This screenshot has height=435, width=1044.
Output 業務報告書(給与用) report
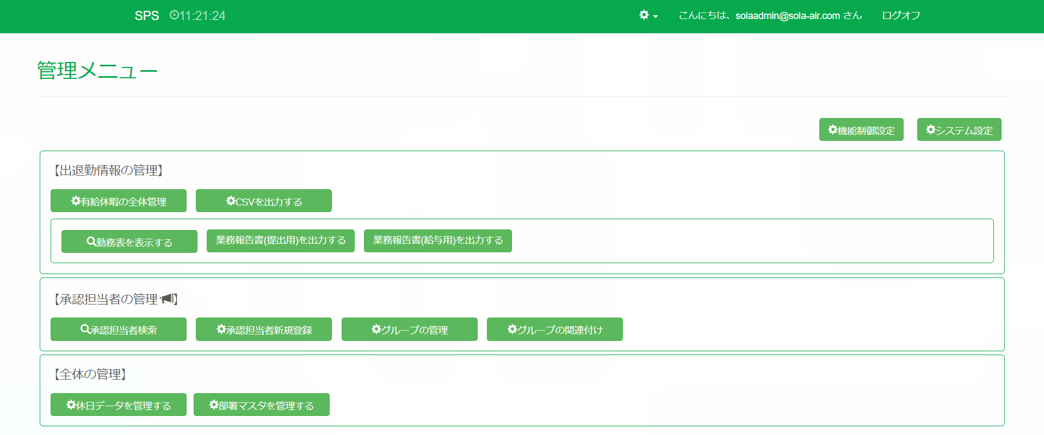point(437,240)
